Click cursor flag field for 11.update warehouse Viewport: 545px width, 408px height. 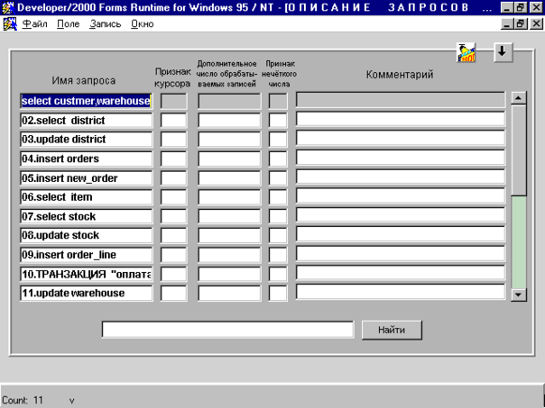pyautogui.click(x=173, y=293)
